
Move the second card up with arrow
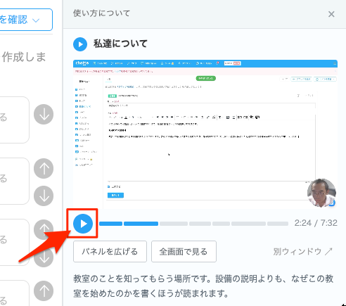(x=44, y=169)
